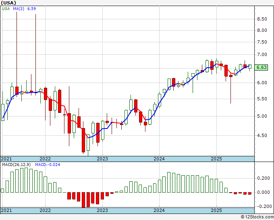
Task: Click the (USA) chart title
Action: click(x=8, y=3)
